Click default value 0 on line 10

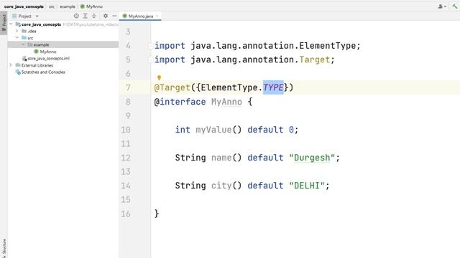[291, 130]
